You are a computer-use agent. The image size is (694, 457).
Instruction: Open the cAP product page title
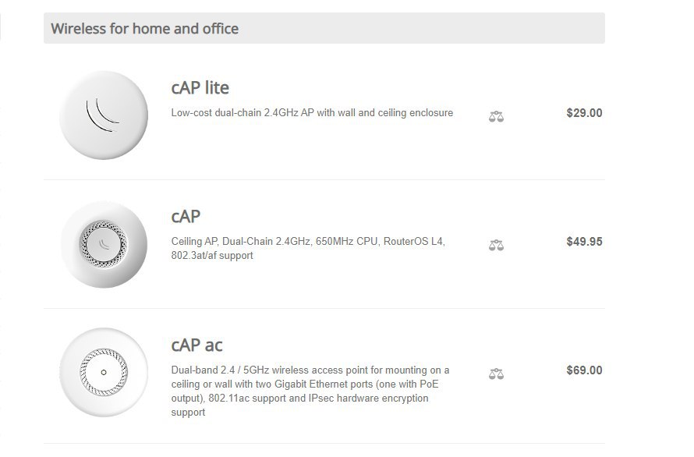(186, 216)
